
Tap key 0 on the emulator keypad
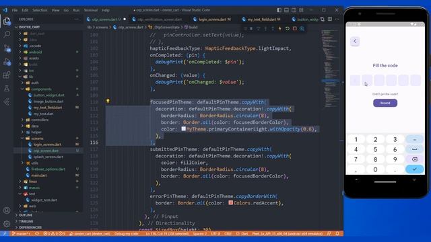tap(376, 169)
